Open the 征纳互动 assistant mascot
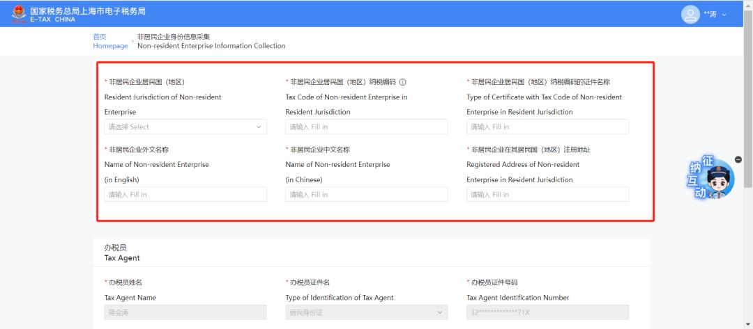753x329 pixels. [713, 178]
